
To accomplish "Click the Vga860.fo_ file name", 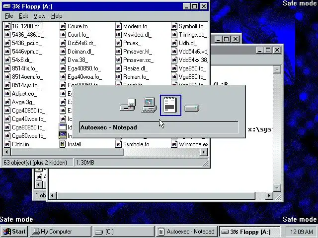I will 192,77.
